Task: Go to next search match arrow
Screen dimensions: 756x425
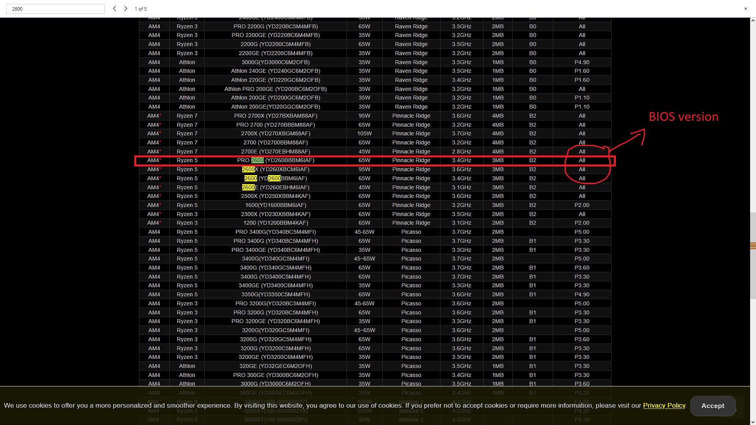Action: click(126, 9)
